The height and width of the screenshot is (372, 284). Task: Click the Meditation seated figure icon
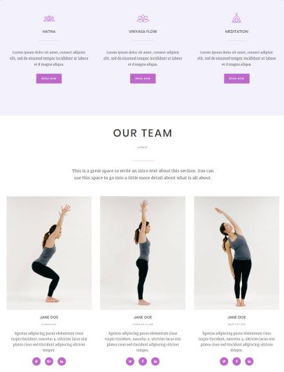click(x=236, y=17)
